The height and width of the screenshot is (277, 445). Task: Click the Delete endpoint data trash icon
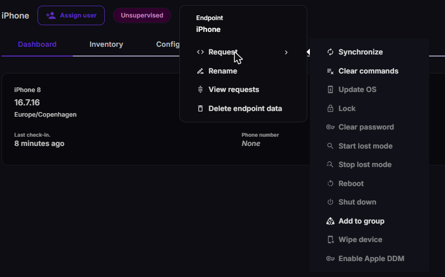click(x=200, y=108)
